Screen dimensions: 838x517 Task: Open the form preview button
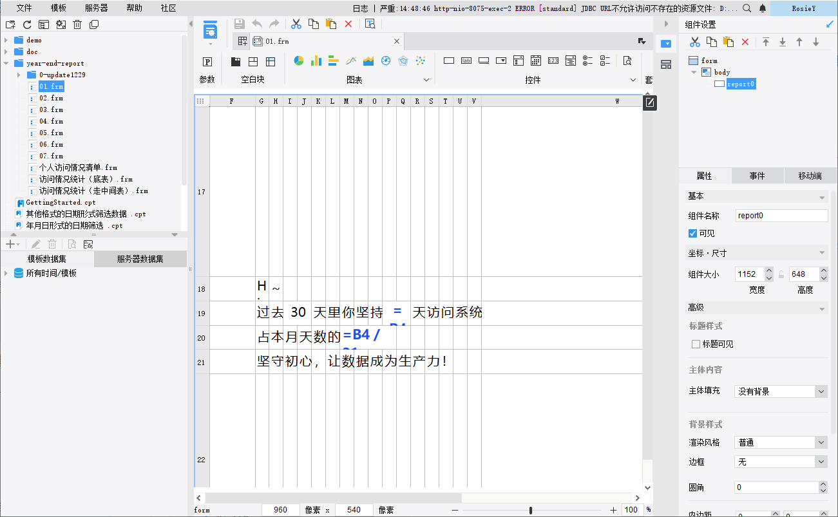(x=370, y=24)
